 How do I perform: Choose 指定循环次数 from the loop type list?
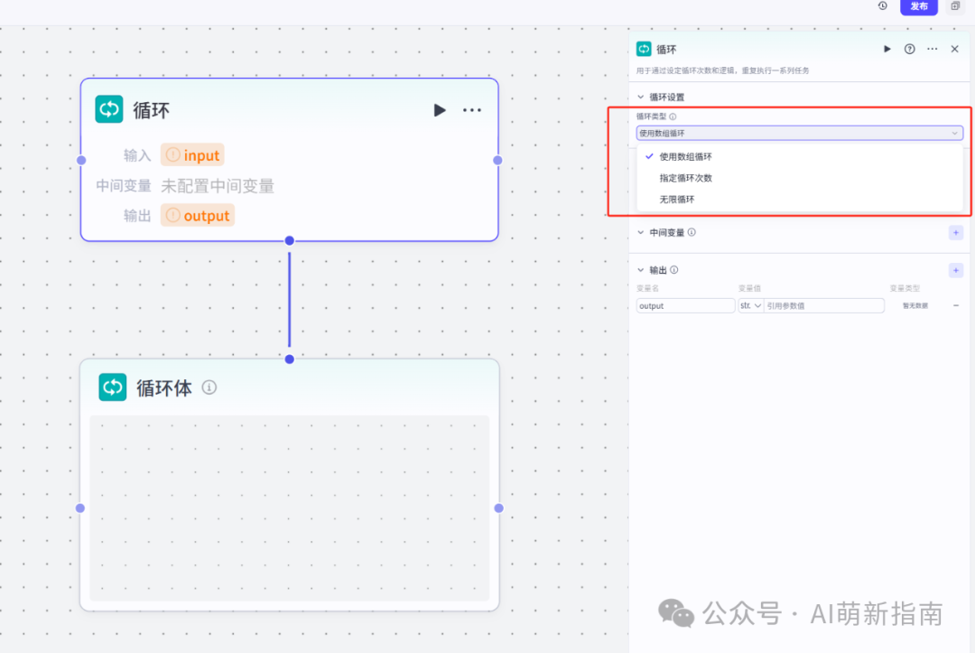point(685,178)
